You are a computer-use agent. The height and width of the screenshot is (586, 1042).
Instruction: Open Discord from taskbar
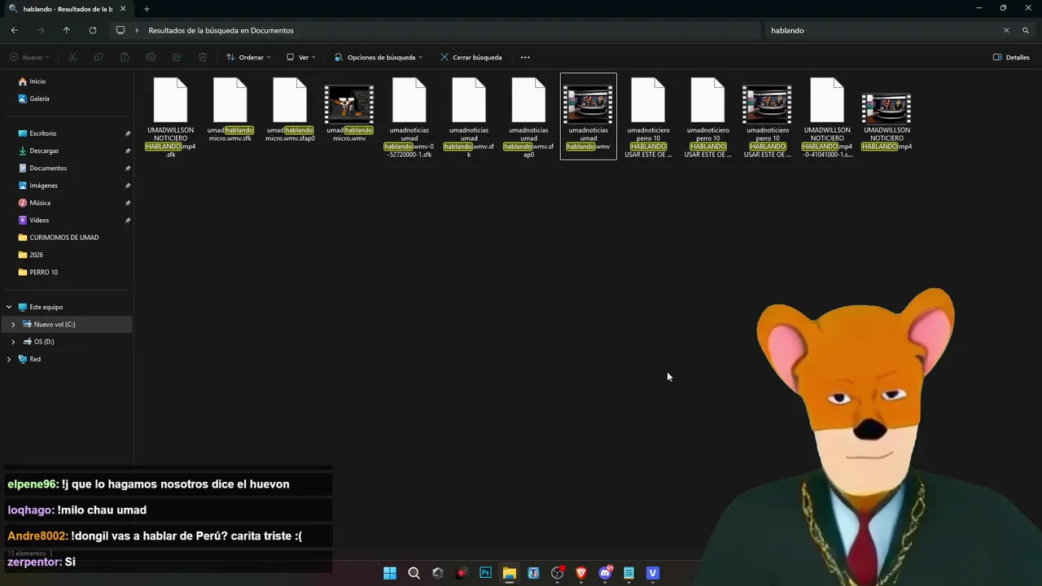605,573
